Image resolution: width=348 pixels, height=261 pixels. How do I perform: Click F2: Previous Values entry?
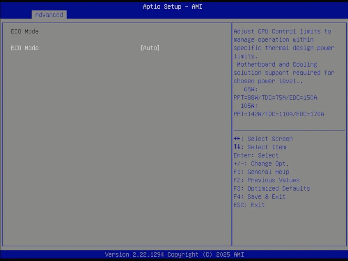click(x=266, y=180)
